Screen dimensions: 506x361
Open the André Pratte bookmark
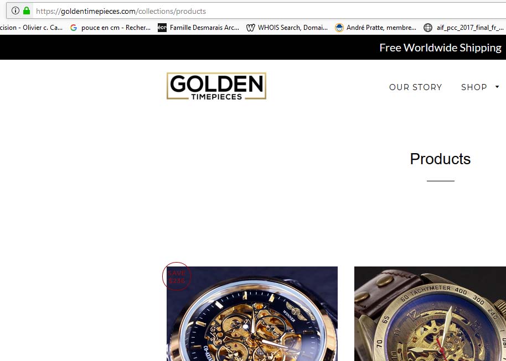click(x=375, y=28)
